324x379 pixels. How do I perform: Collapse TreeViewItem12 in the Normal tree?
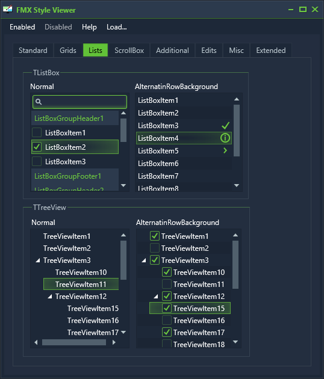coord(50,297)
